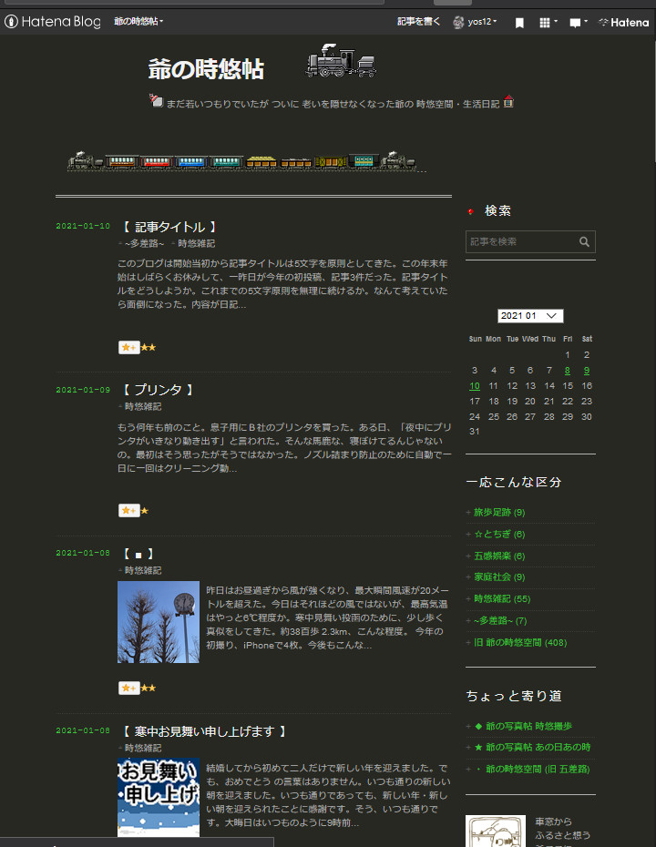Add a star to the 【 ■ 】 entry
The image size is (656, 847).
[129, 689]
